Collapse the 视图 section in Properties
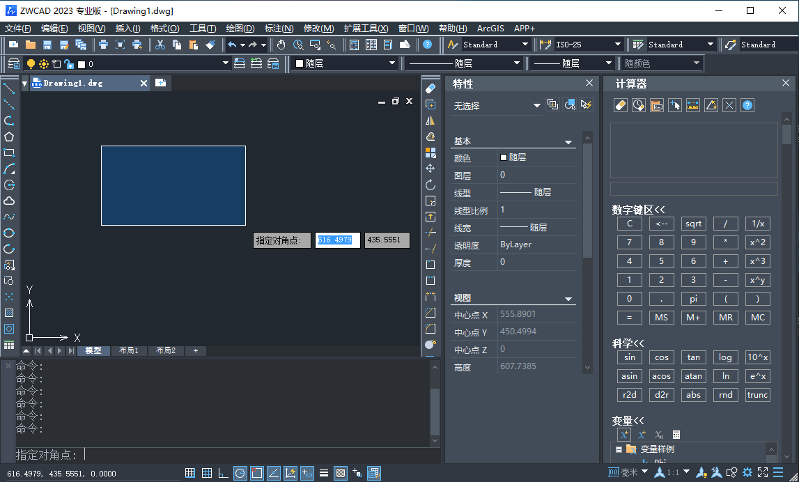Viewport: 799px width, 482px height. (x=568, y=299)
